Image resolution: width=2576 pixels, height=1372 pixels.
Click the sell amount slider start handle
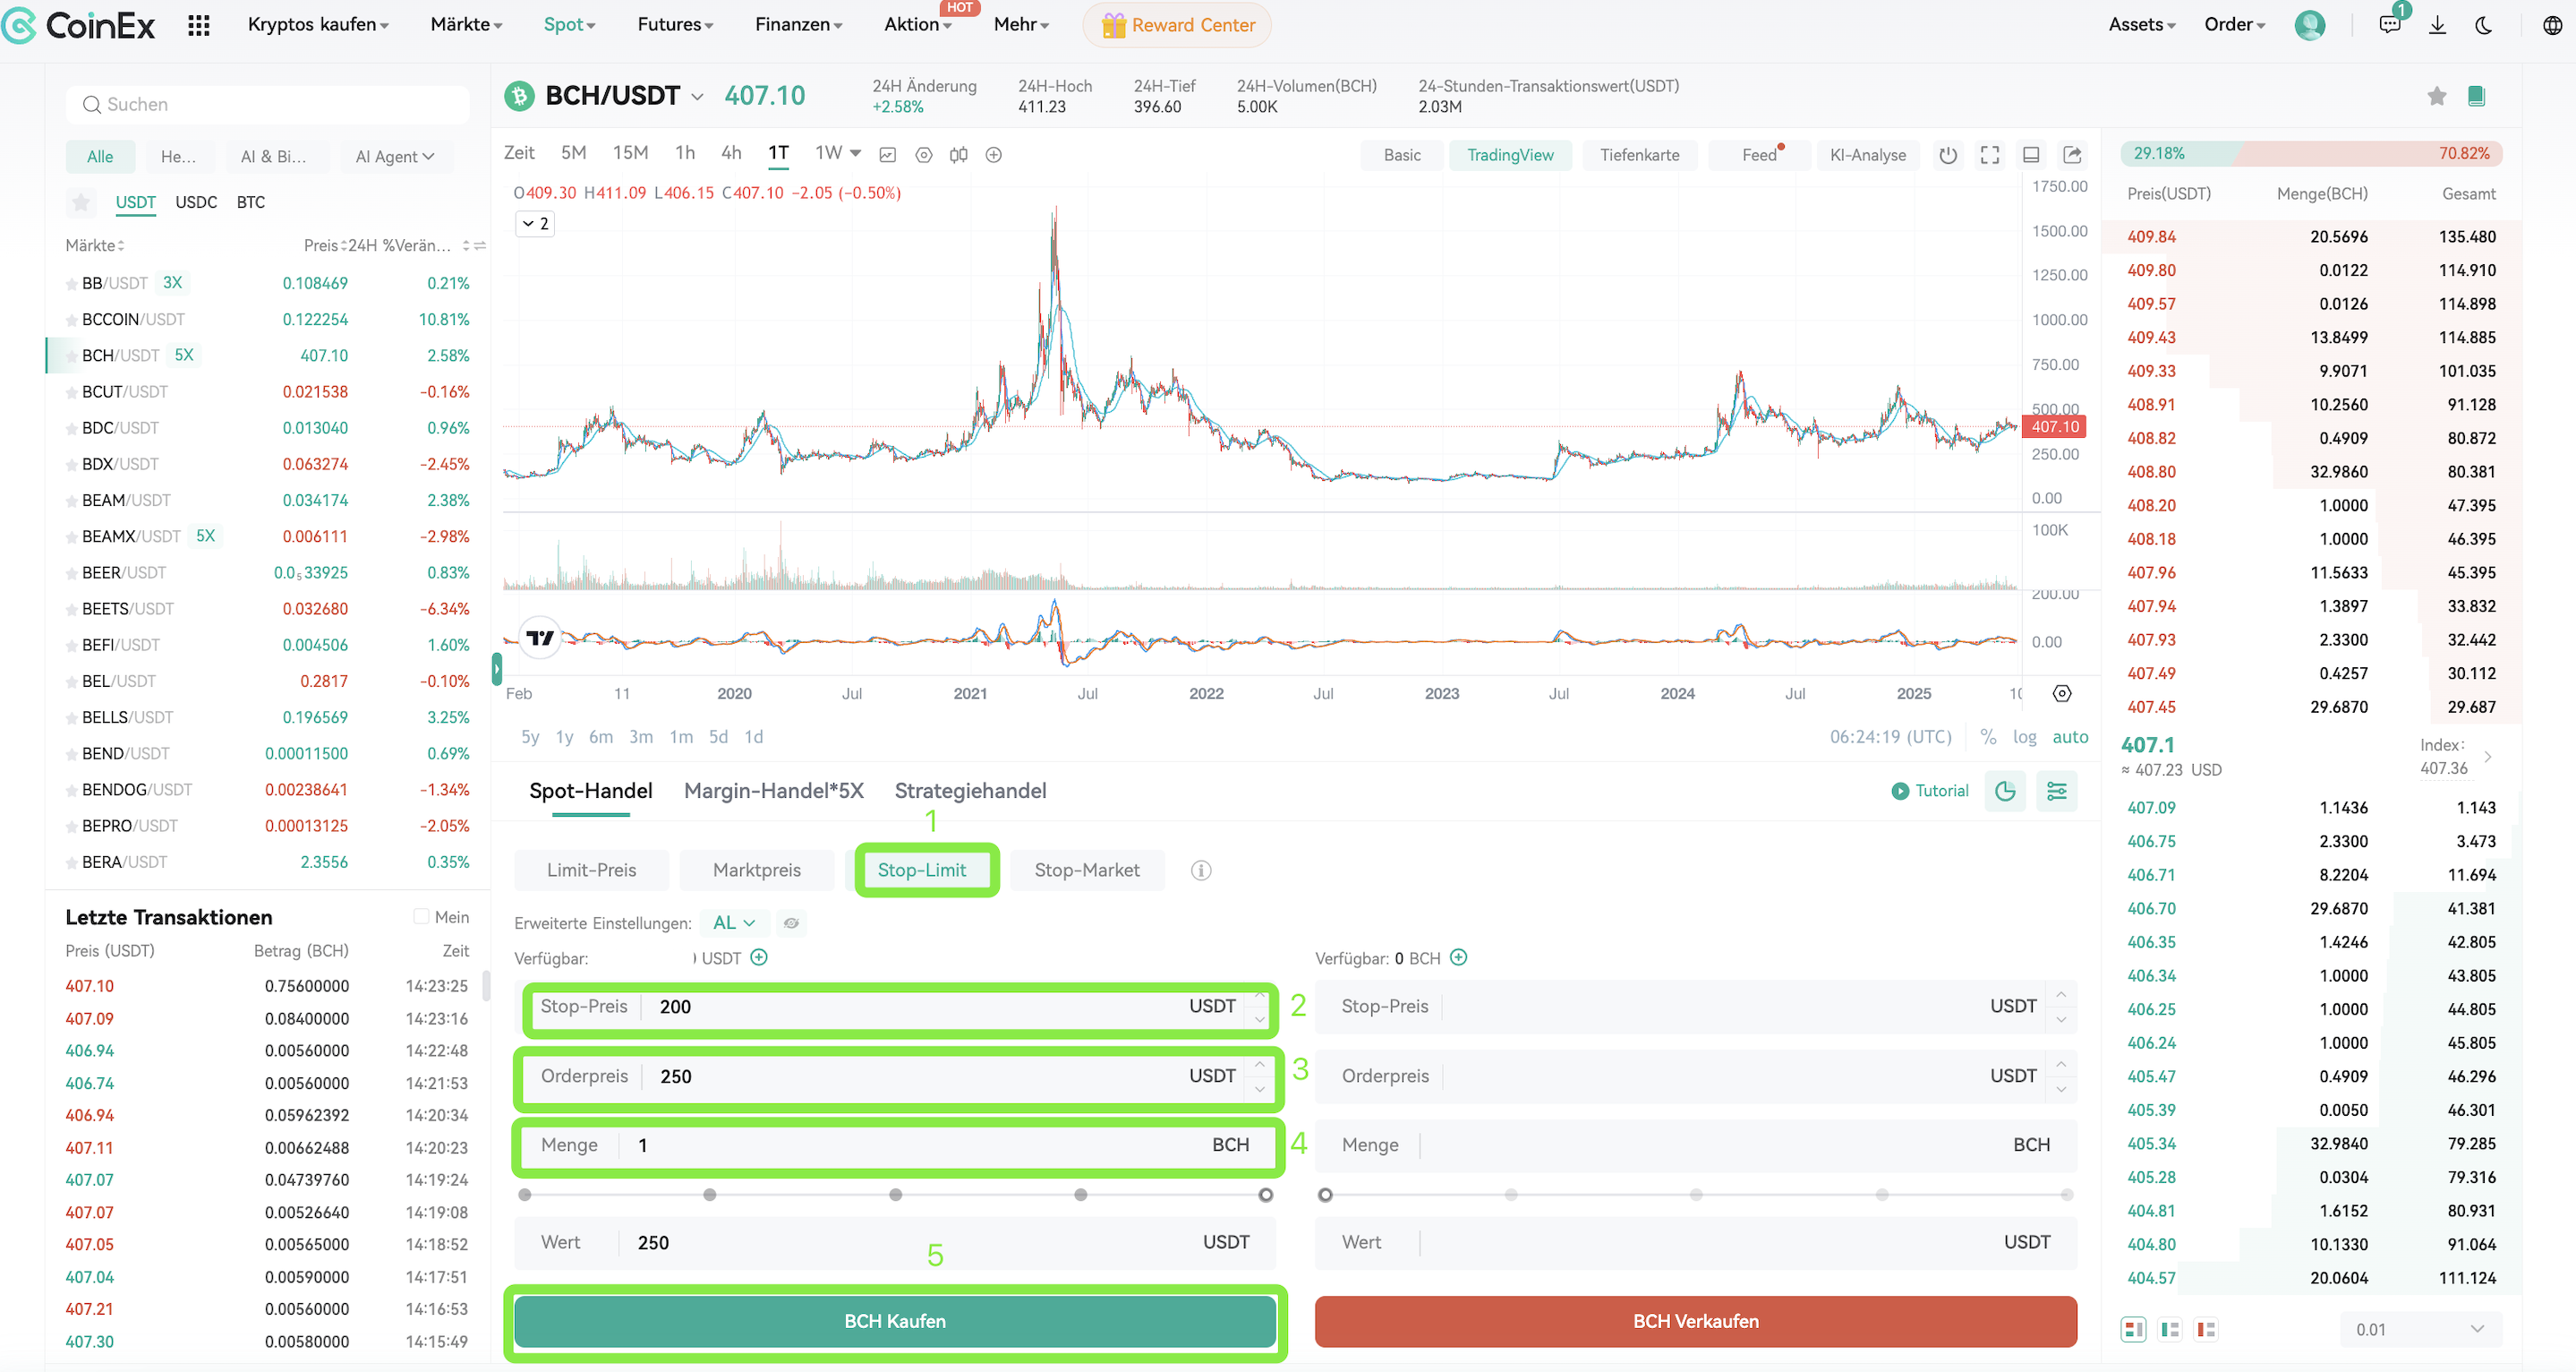coord(1325,1194)
